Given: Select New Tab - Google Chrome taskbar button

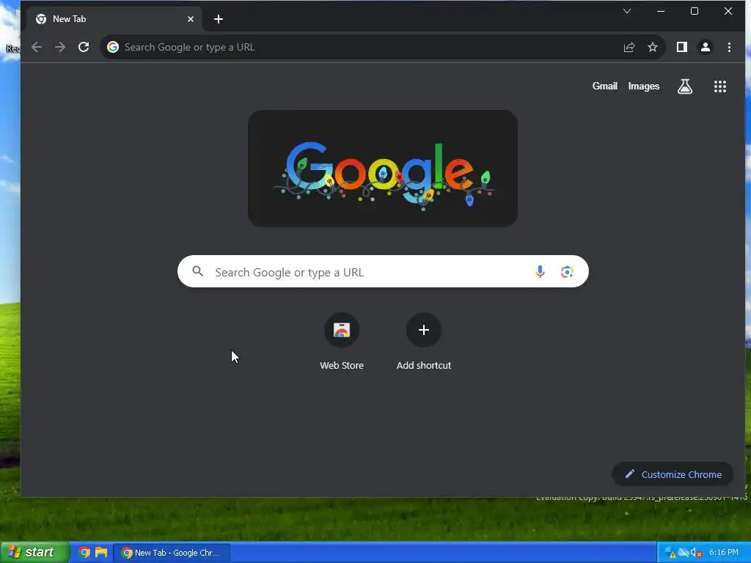Looking at the screenshot, I should click(x=172, y=553).
